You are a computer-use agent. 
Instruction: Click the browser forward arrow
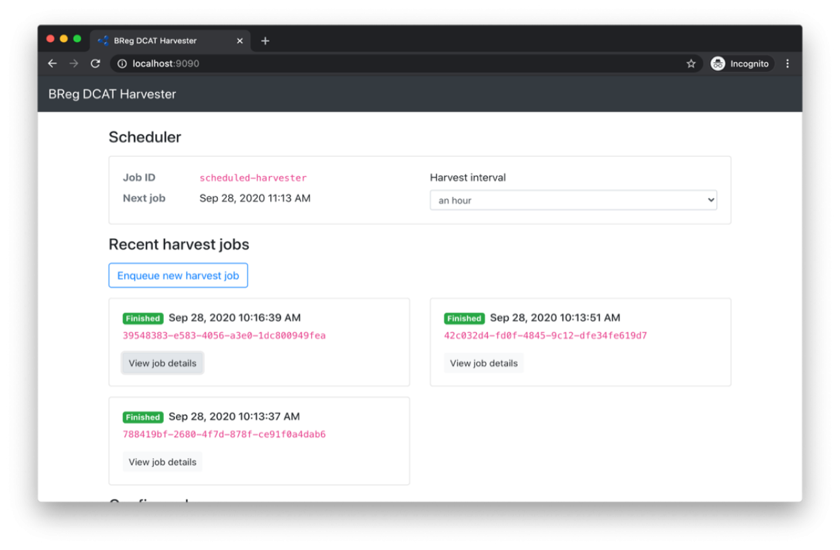(74, 63)
